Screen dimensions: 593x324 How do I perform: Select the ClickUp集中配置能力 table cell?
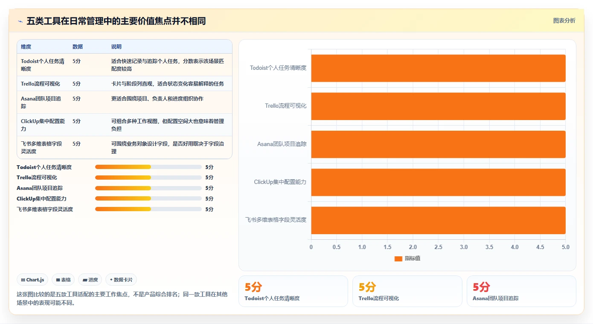[x=43, y=125]
